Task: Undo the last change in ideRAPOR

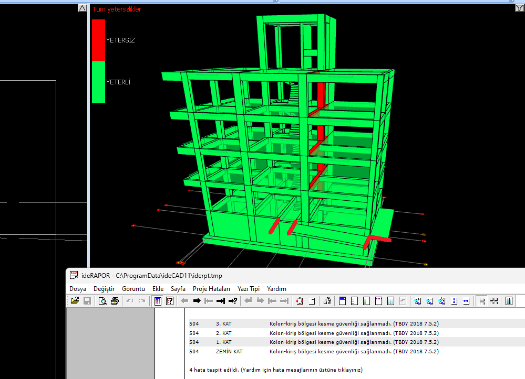Action: (x=130, y=301)
